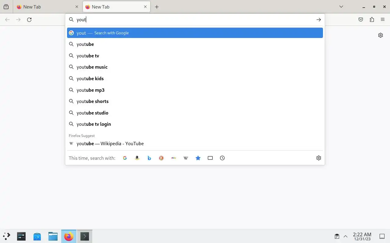Open a new tab with plus button
Image resolution: width=390 pixels, height=243 pixels.
[157, 7]
